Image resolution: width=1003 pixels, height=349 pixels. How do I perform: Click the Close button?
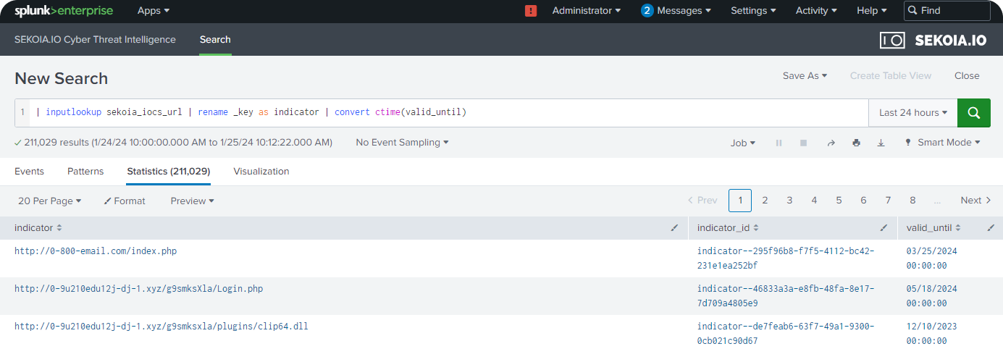(x=967, y=76)
